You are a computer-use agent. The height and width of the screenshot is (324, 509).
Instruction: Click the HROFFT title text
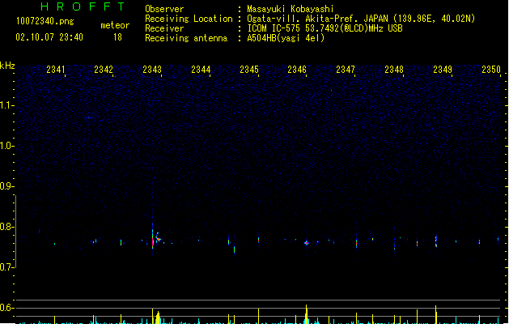click(83, 6)
